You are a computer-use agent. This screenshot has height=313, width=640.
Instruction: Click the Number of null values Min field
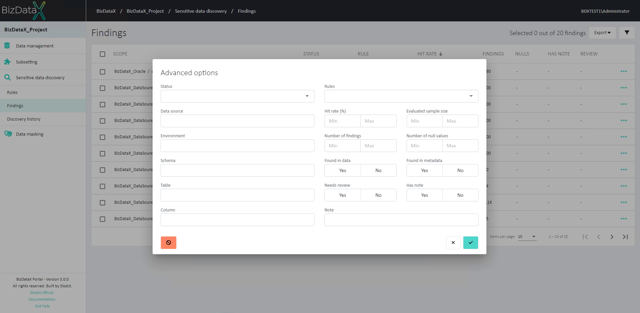coord(424,146)
